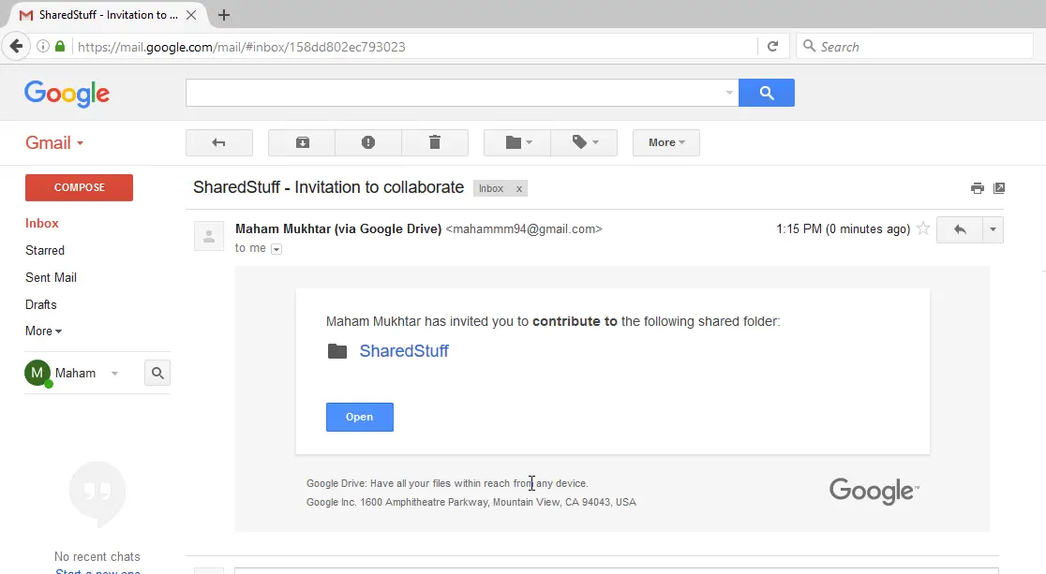Open the Move to folder dropdown
1046x574 pixels.
click(517, 142)
